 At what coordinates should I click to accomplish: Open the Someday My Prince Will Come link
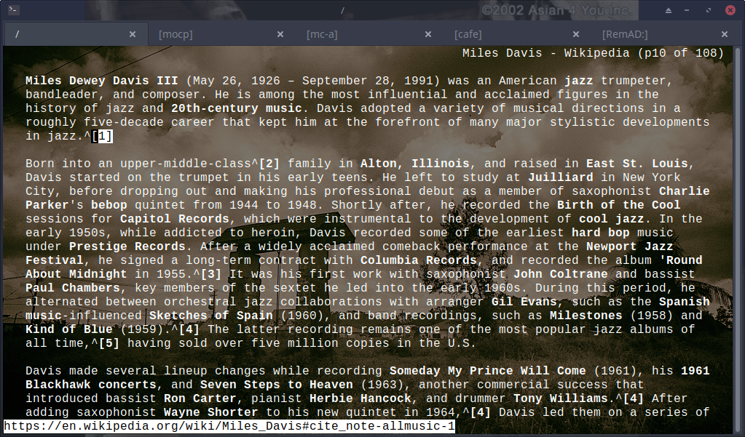pos(488,371)
